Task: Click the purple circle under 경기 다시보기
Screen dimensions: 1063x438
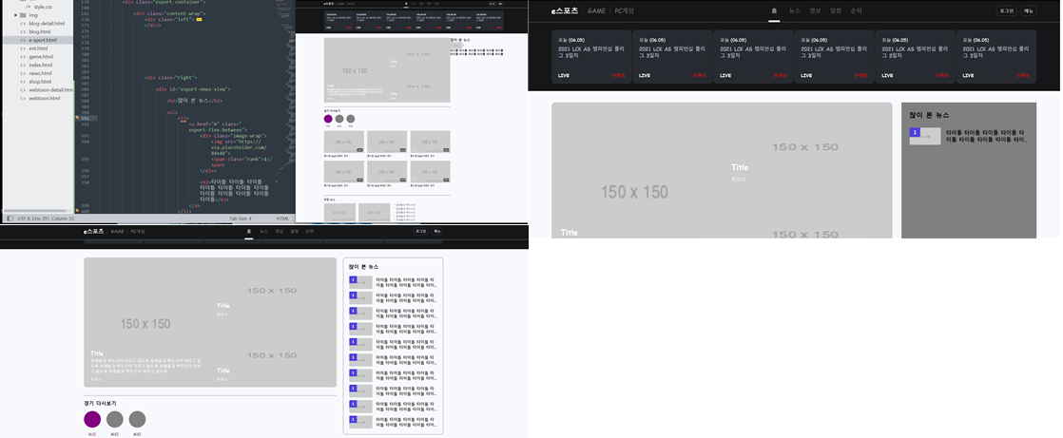Action: (92, 419)
